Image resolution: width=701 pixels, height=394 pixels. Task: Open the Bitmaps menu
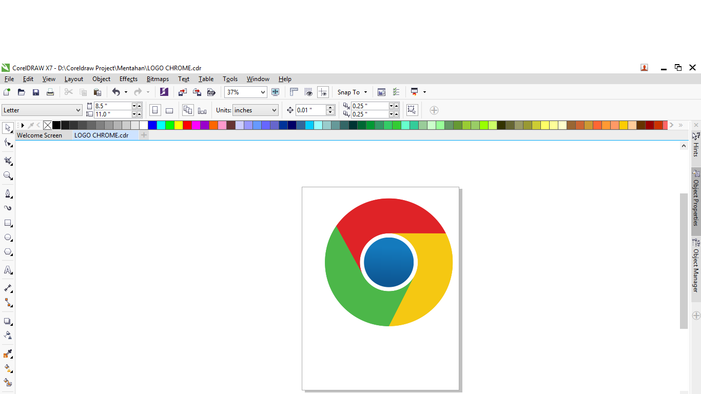[157, 78]
